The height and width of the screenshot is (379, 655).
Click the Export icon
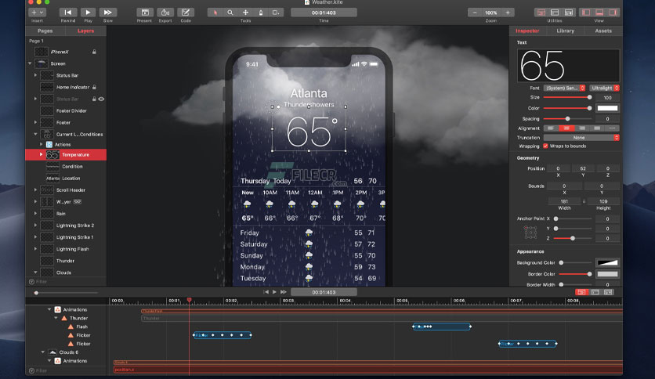(165, 13)
